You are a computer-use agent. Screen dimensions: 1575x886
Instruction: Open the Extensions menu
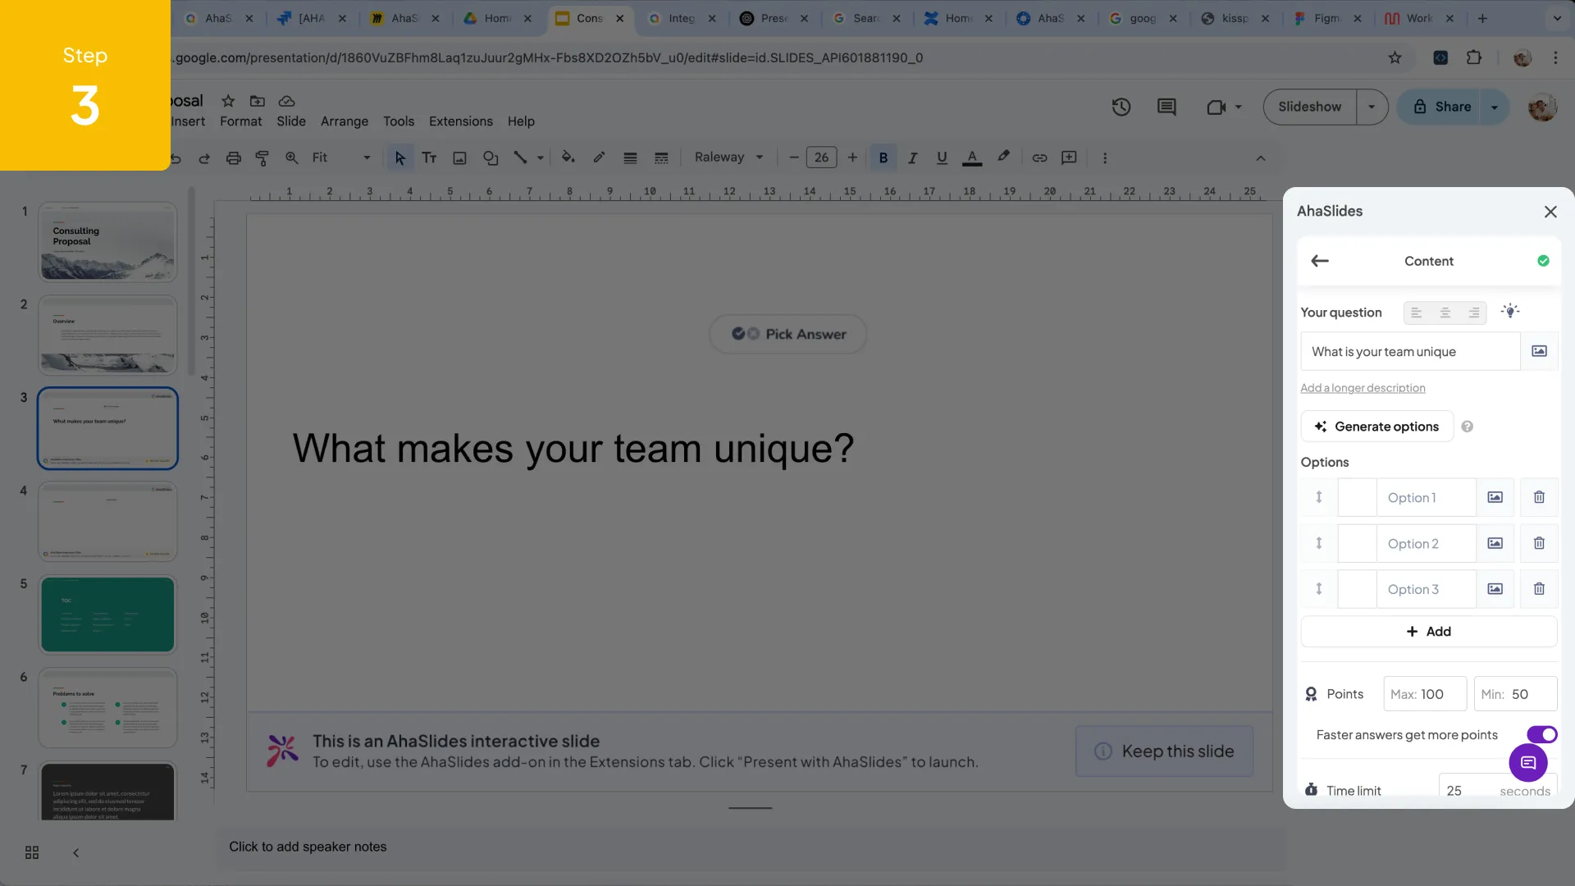pyautogui.click(x=460, y=121)
